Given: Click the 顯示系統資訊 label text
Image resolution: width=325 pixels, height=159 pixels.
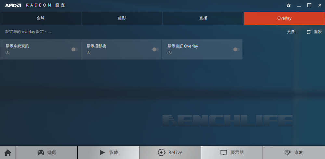Looking at the screenshot, I should [17, 46].
